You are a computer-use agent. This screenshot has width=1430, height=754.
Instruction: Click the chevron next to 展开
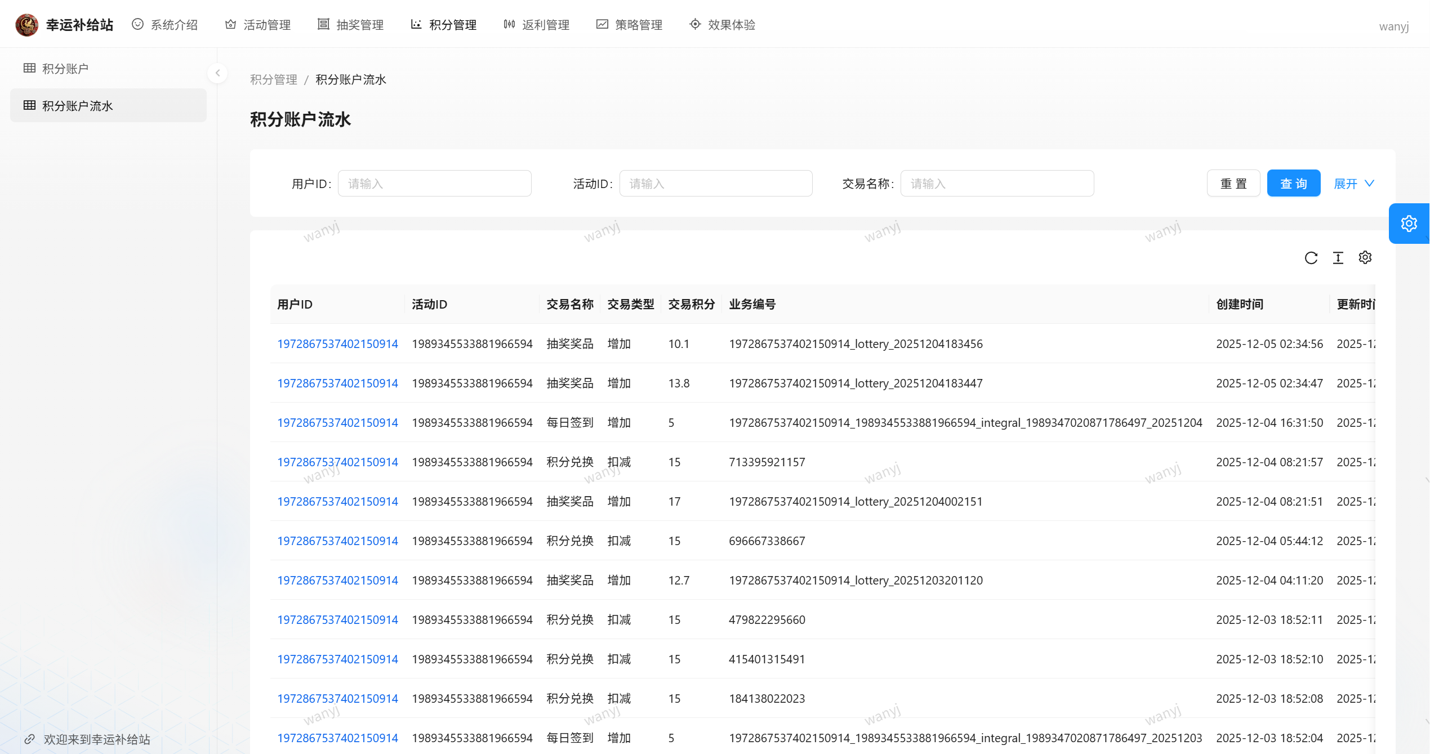click(x=1370, y=184)
